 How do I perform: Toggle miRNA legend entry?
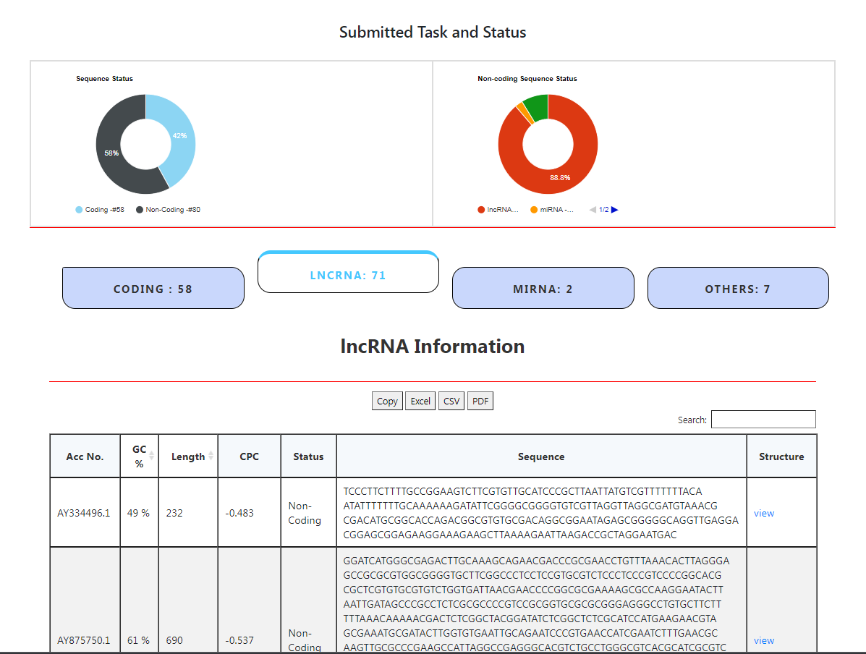click(x=552, y=210)
